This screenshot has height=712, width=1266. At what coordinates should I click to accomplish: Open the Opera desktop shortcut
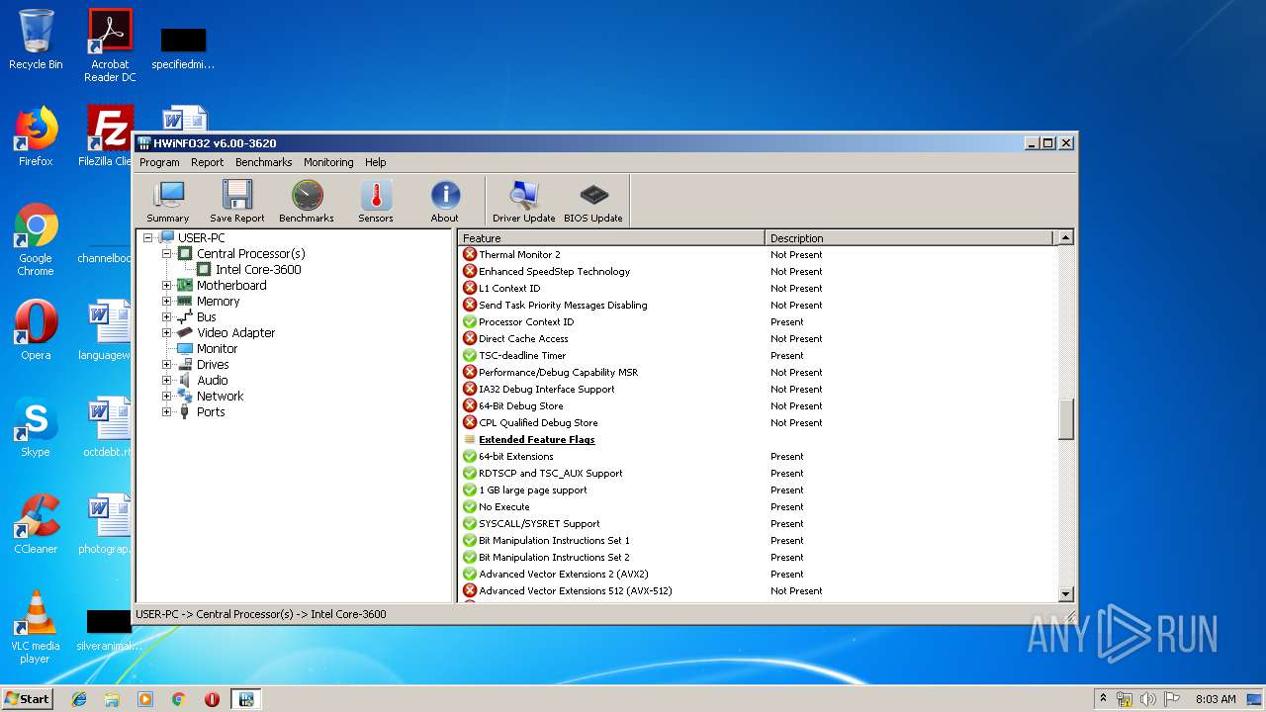(x=36, y=330)
